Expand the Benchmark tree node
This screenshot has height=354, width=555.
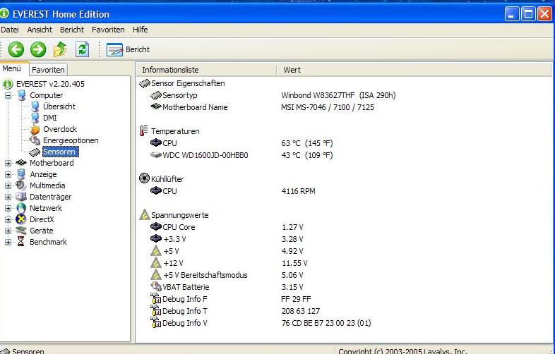[x=8, y=243]
